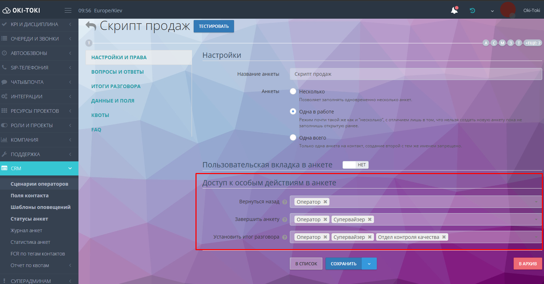Image resolution: width=544 pixels, height=284 pixels.
Task: Remove Оператор tag from Вернуться назад field
Action: coord(326,202)
